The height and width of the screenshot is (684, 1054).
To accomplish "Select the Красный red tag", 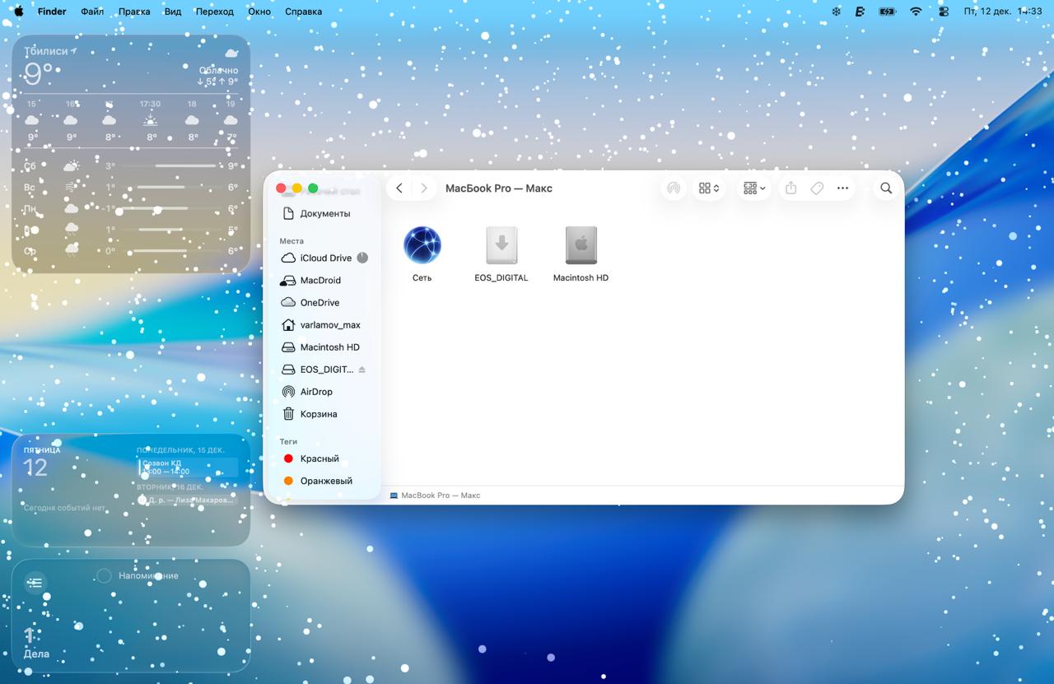I will pyautogui.click(x=319, y=458).
